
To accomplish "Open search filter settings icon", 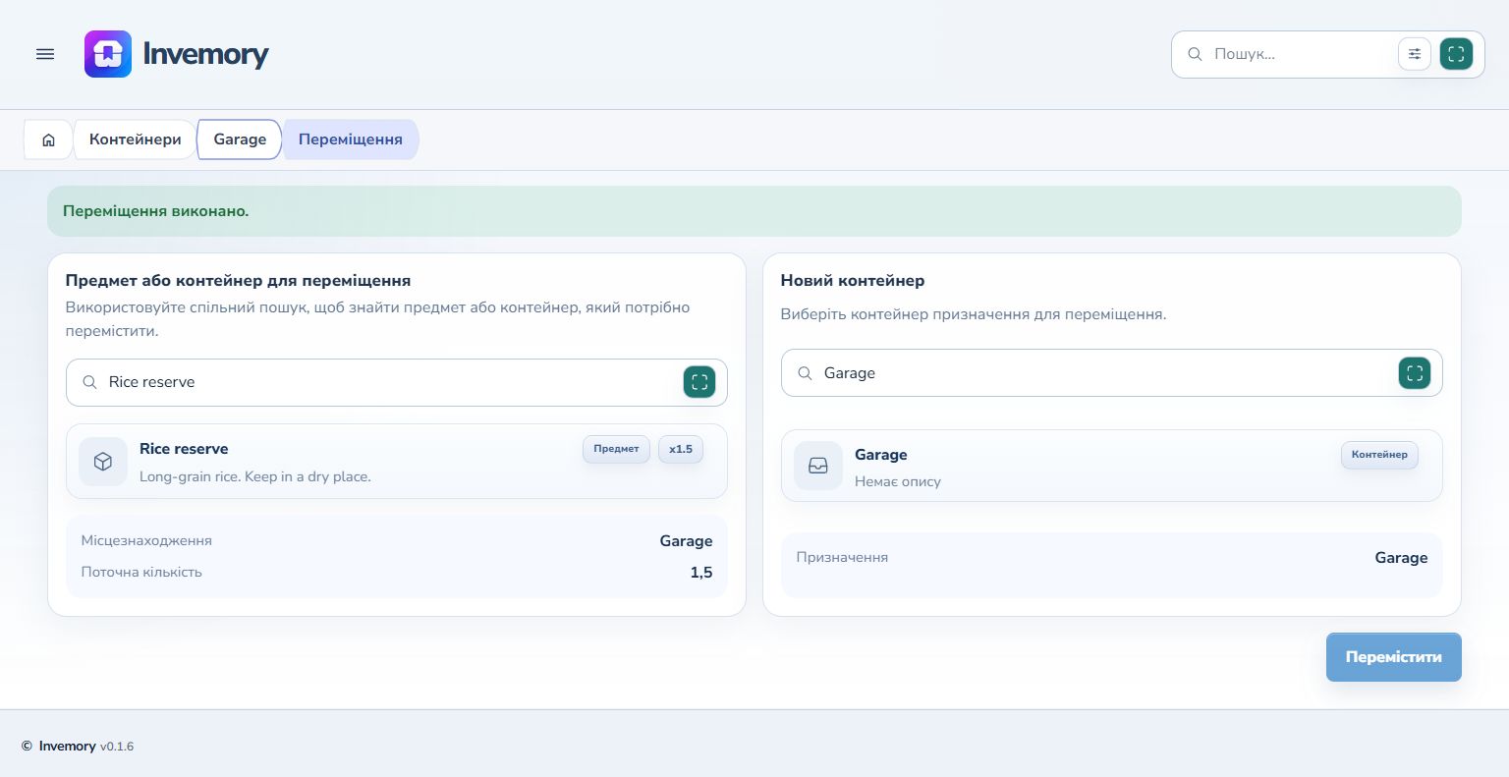I will 1415,54.
